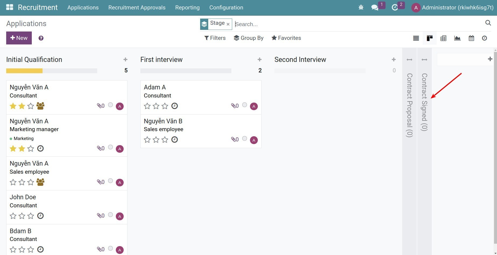The width and height of the screenshot is (497, 255).
Task: Open the Configuration menu
Action: (x=226, y=8)
